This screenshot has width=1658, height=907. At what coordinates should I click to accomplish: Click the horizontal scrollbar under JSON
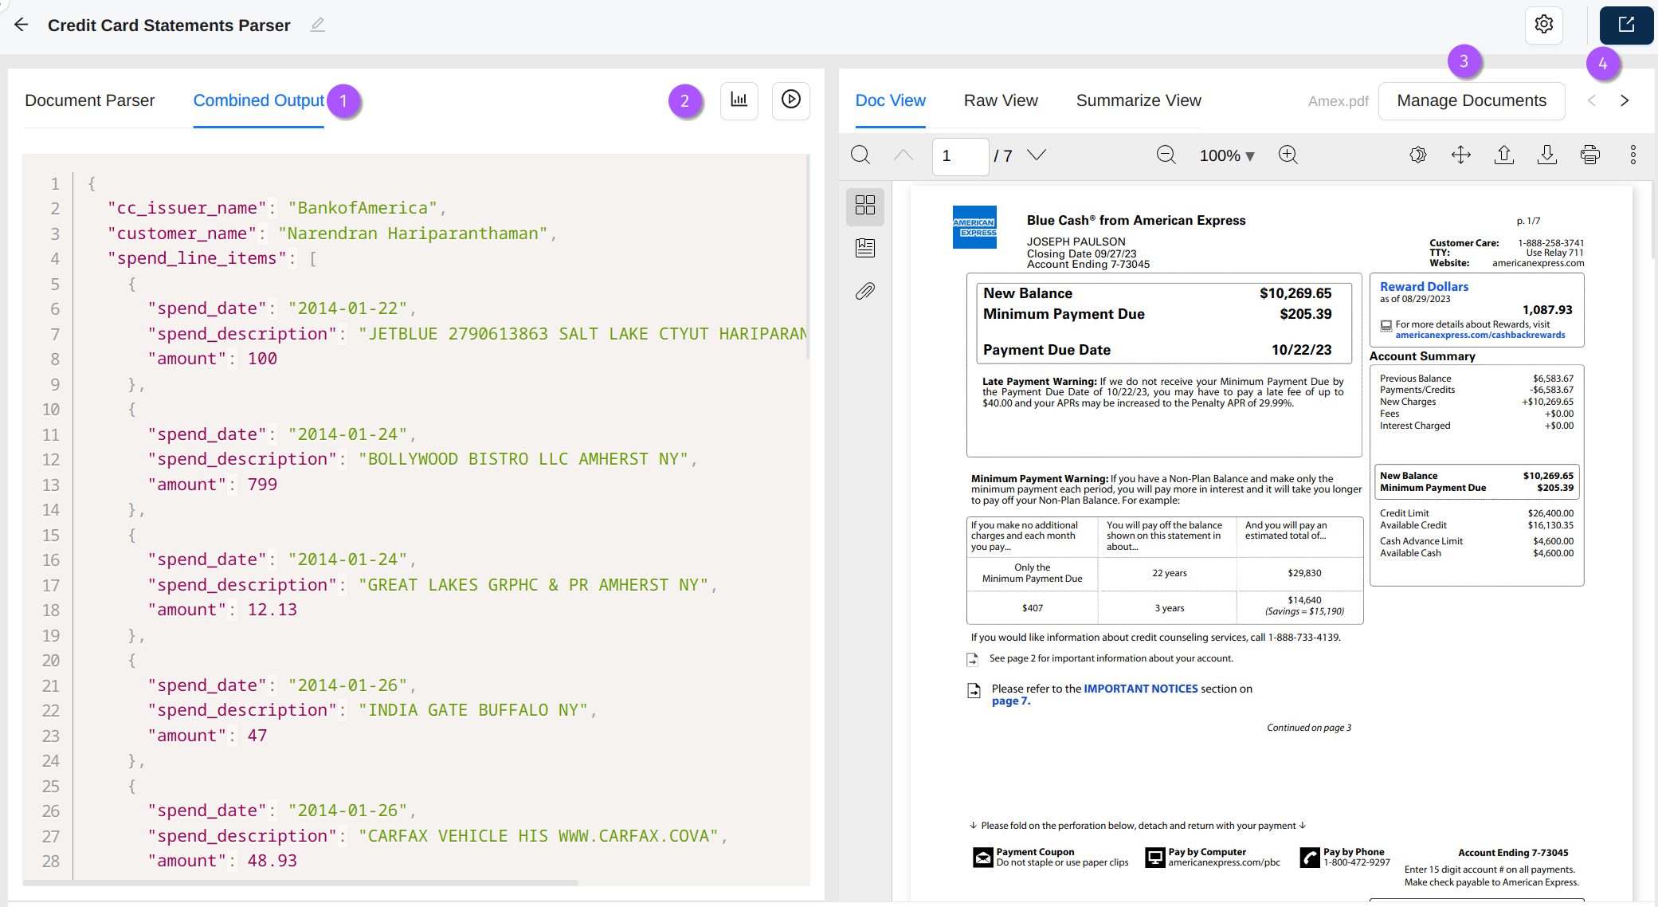[x=300, y=882]
